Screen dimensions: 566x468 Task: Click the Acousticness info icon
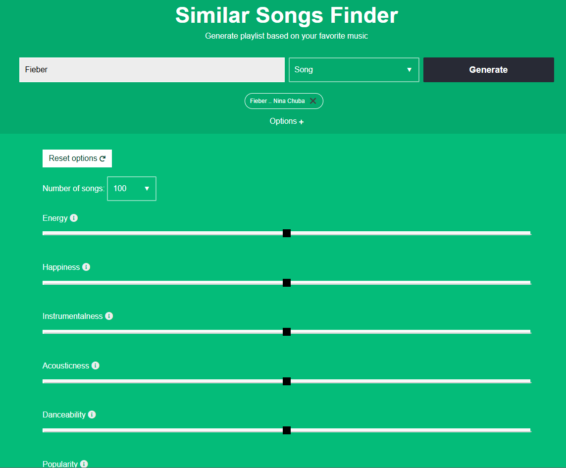pos(96,365)
